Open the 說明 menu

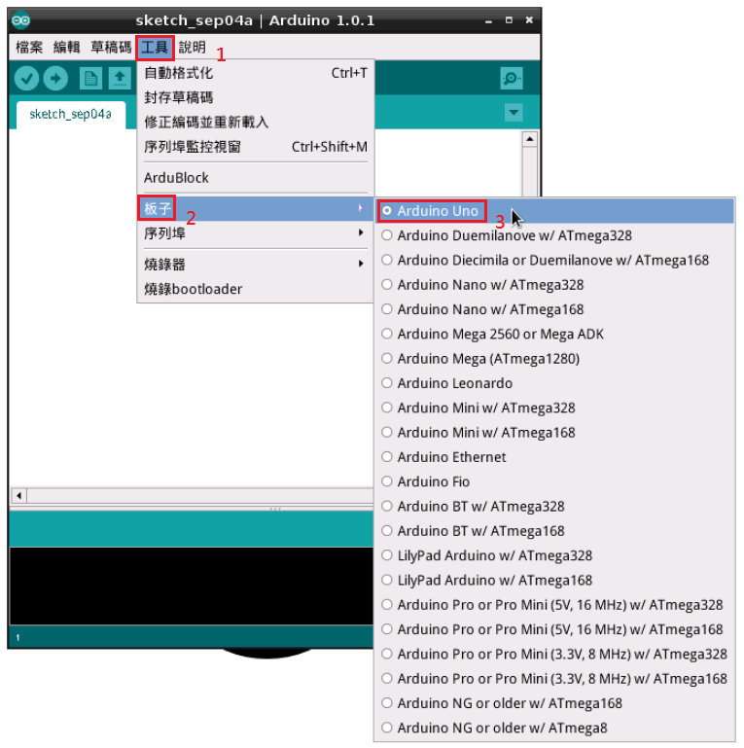coord(193,48)
